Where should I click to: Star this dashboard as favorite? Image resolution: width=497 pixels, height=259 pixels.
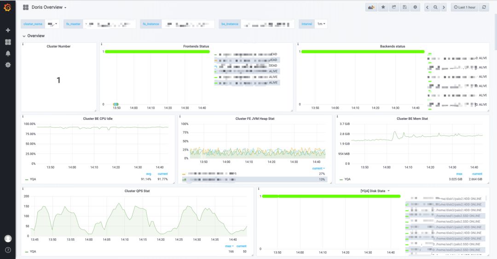pyautogui.click(x=383, y=7)
